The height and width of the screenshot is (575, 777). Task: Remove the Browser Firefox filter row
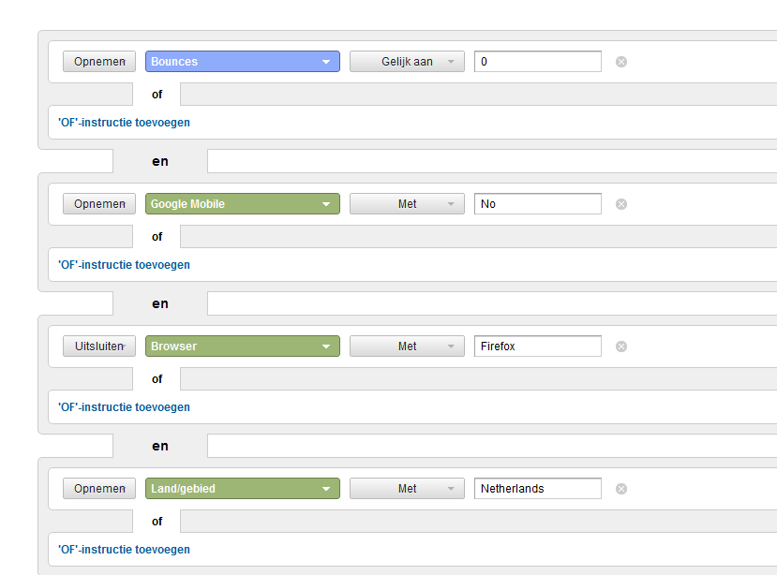[620, 346]
